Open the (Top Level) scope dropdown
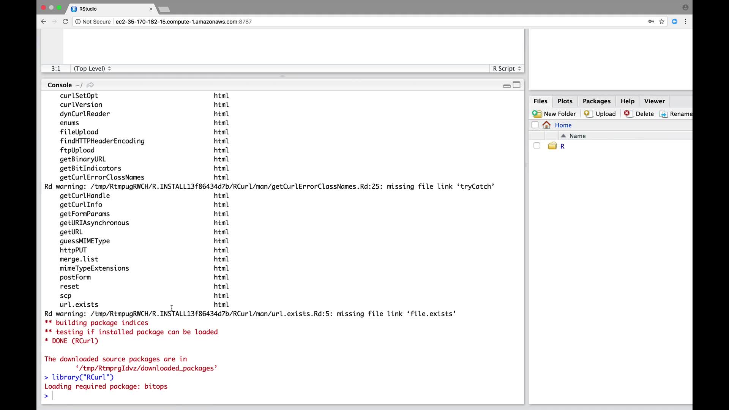This screenshot has height=410, width=729. coord(92,69)
